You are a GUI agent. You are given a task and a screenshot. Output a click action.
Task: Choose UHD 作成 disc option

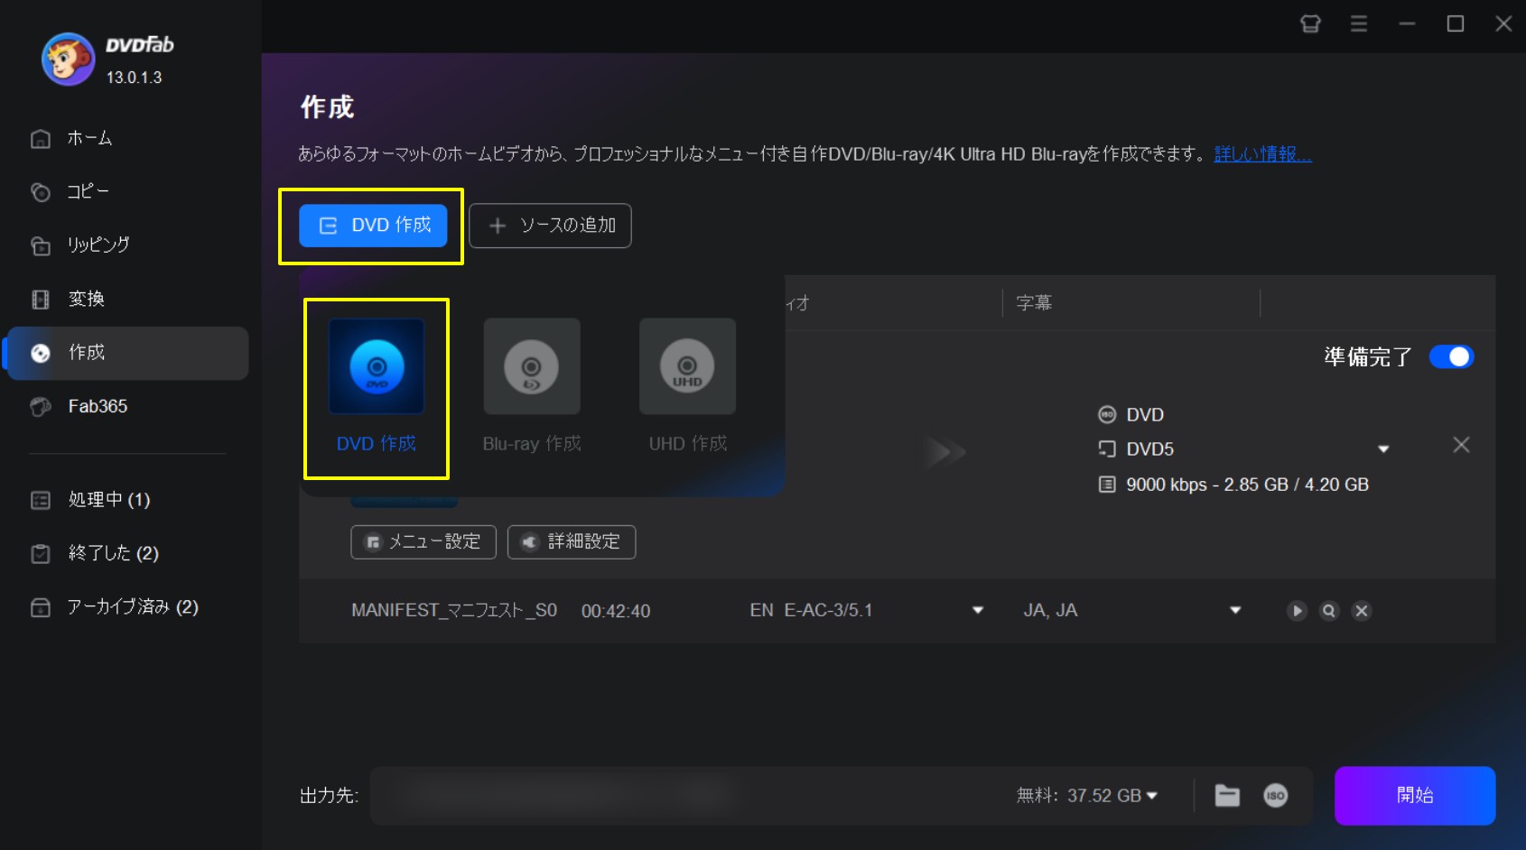point(687,365)
